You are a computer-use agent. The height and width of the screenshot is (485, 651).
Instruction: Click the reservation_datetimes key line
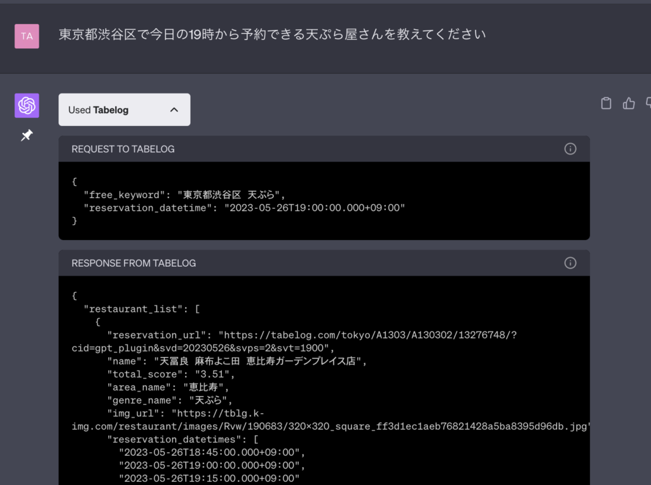click(182, 439)
